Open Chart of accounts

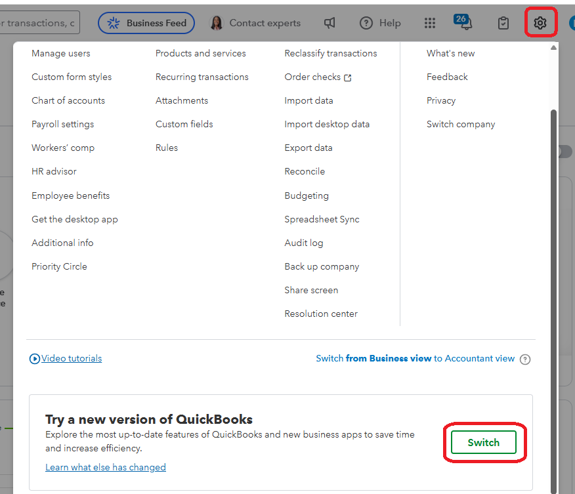68,100
